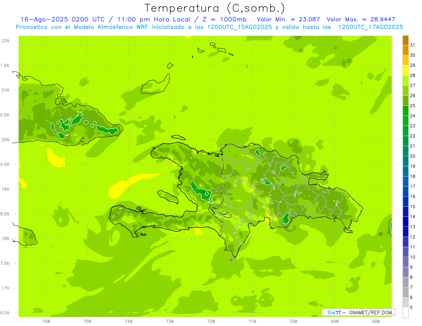Click the legend value "29"
Screen dimensions: 422x326
(413, 65)
